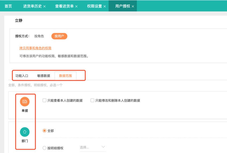This screenshot has height=153, width=227.
Task: Close the 用户授权 tab
Action: click(x=133, y=6)
